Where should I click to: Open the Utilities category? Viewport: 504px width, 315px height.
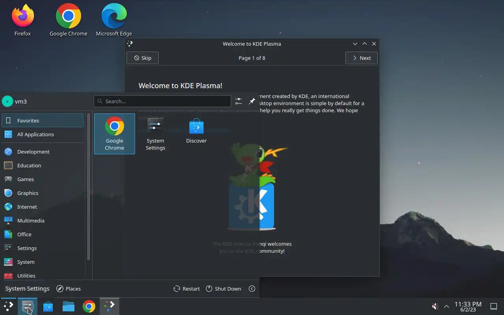43,275
